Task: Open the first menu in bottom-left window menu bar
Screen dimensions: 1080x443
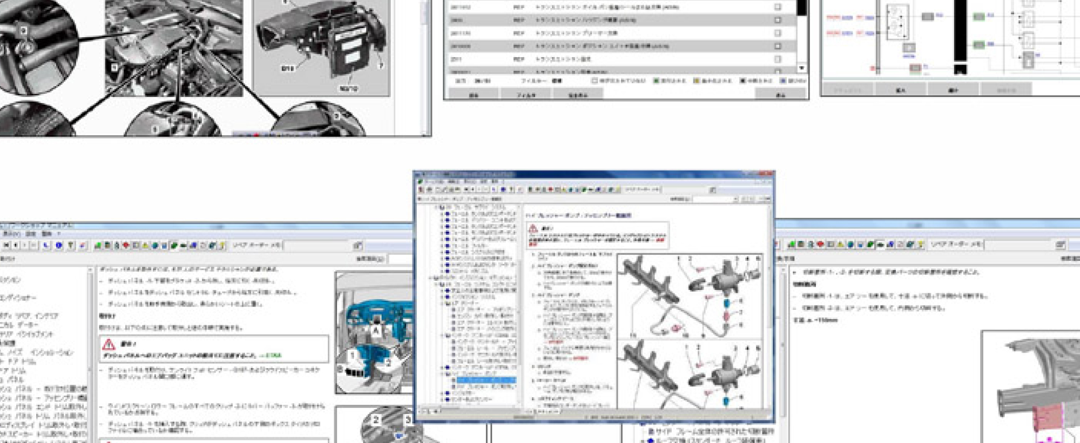Action: pyautogui.click(x=10, y=234)
